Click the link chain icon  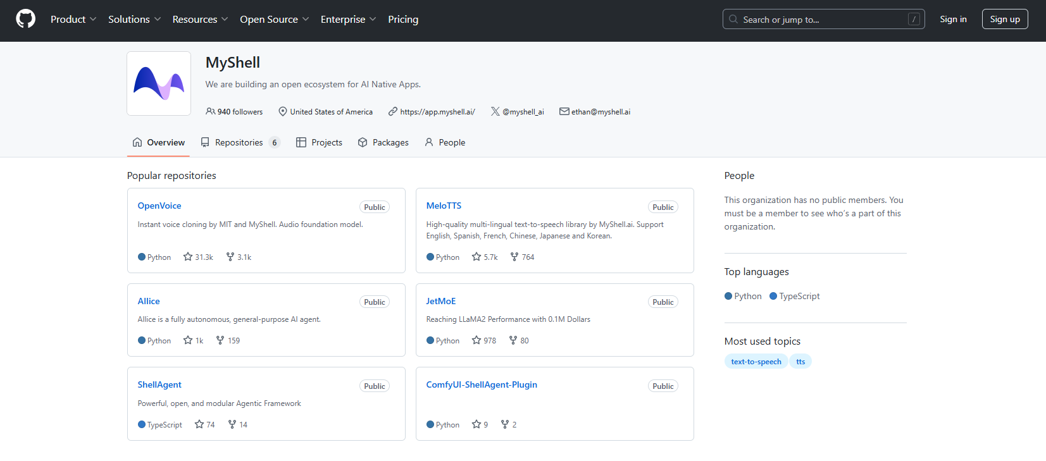393,111
